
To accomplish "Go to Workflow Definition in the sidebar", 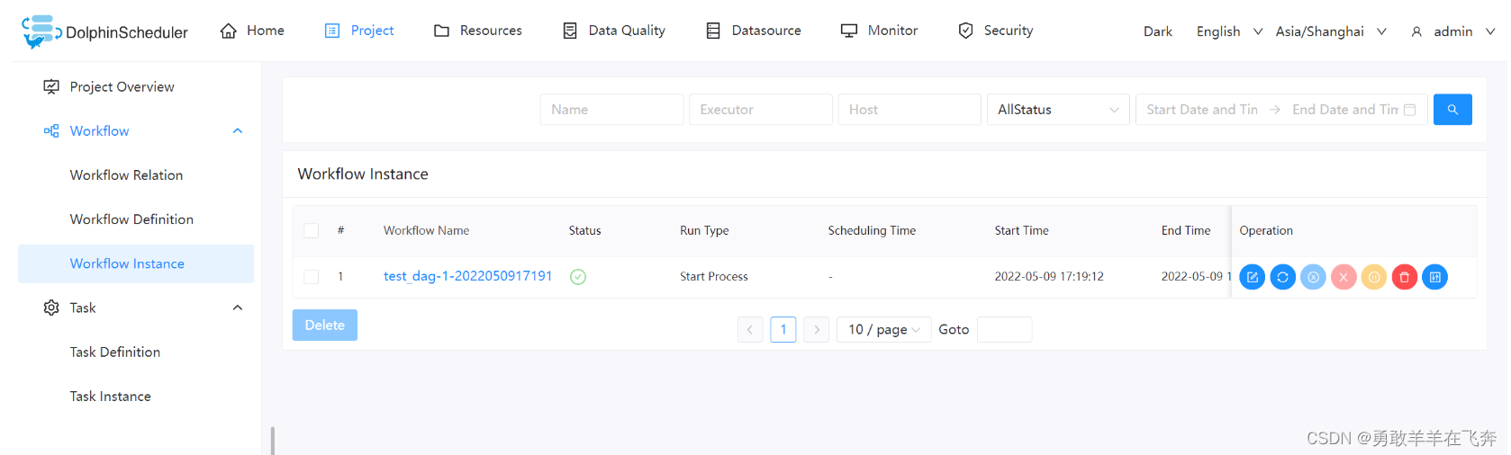I will pos(131,219).
